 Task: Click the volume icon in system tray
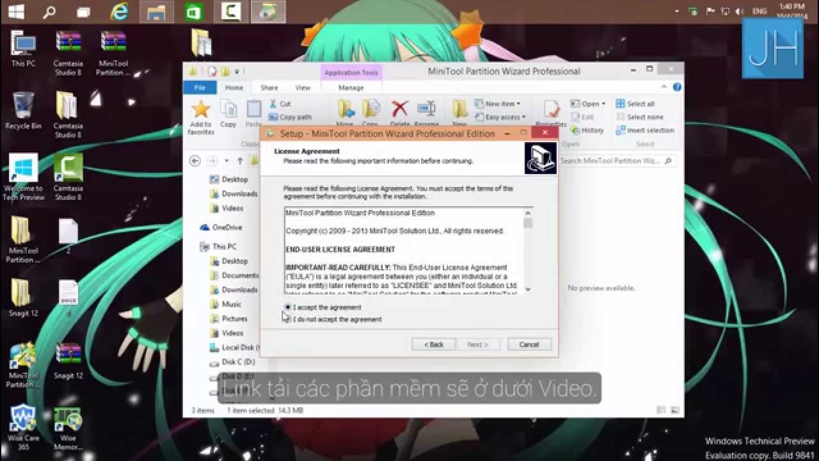pyautogui.click(x=740, y=11)
